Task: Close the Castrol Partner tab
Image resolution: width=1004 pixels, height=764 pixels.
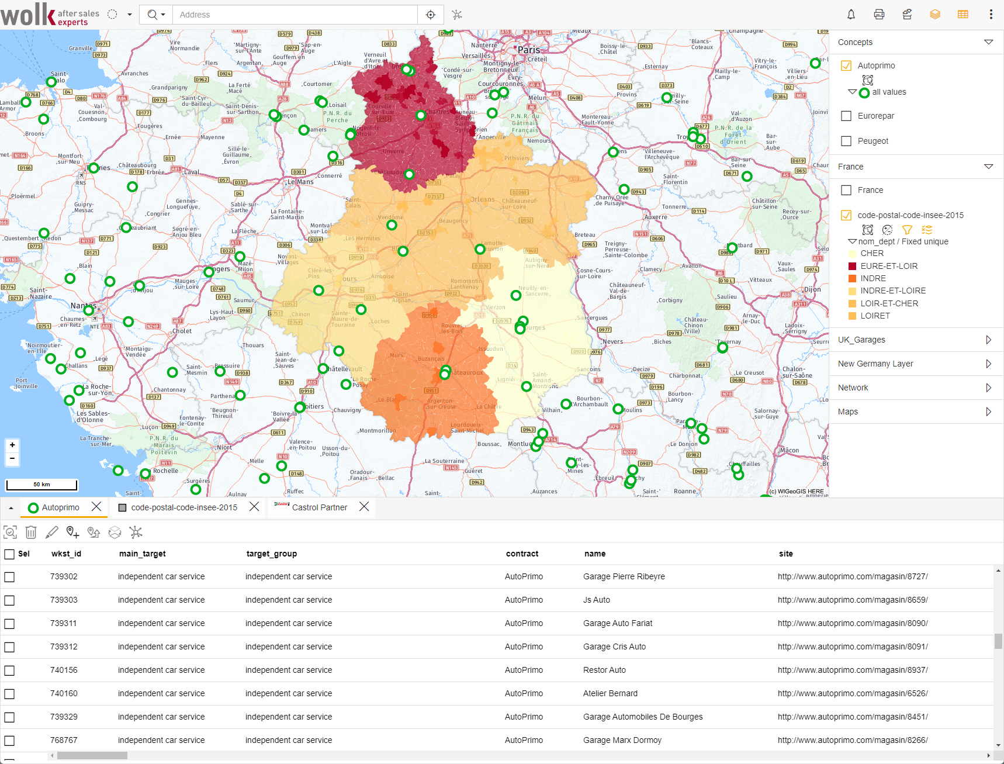Action: [x=364, y=507]
